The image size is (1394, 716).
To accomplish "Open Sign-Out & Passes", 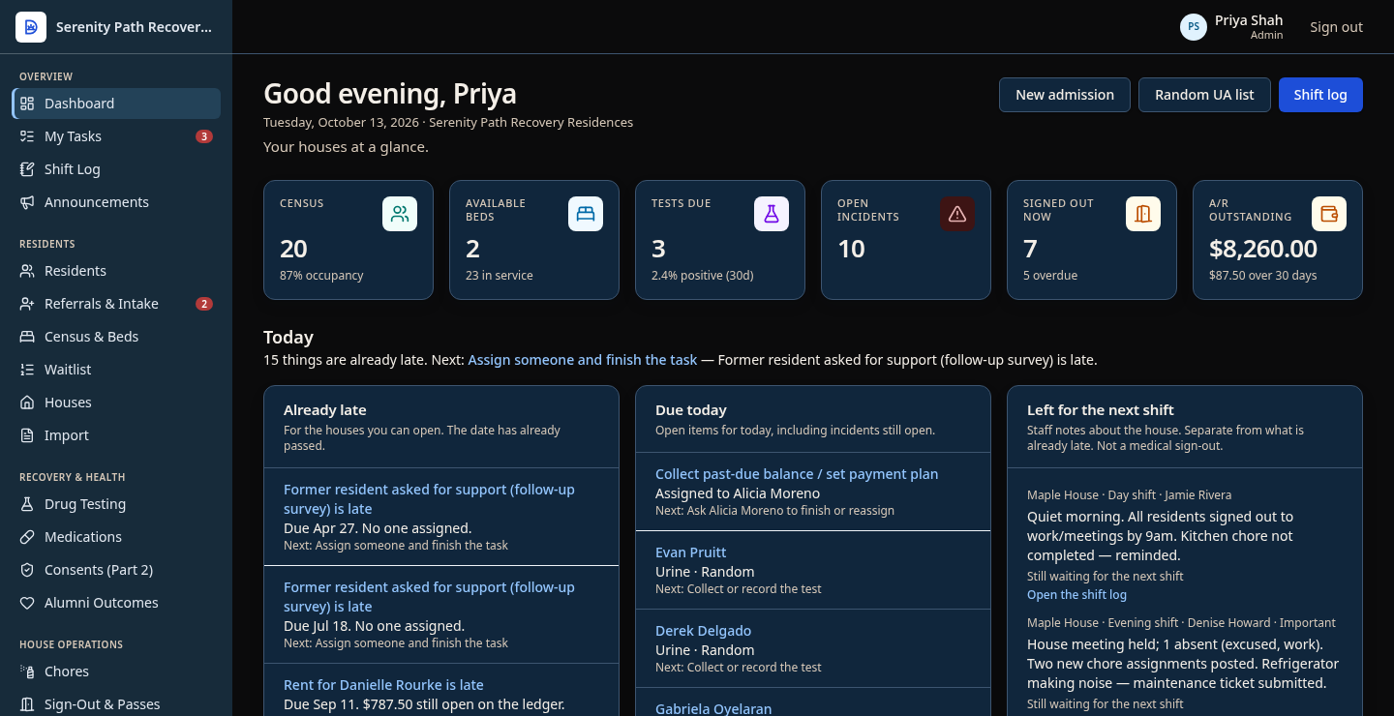I will coord(116,704).
